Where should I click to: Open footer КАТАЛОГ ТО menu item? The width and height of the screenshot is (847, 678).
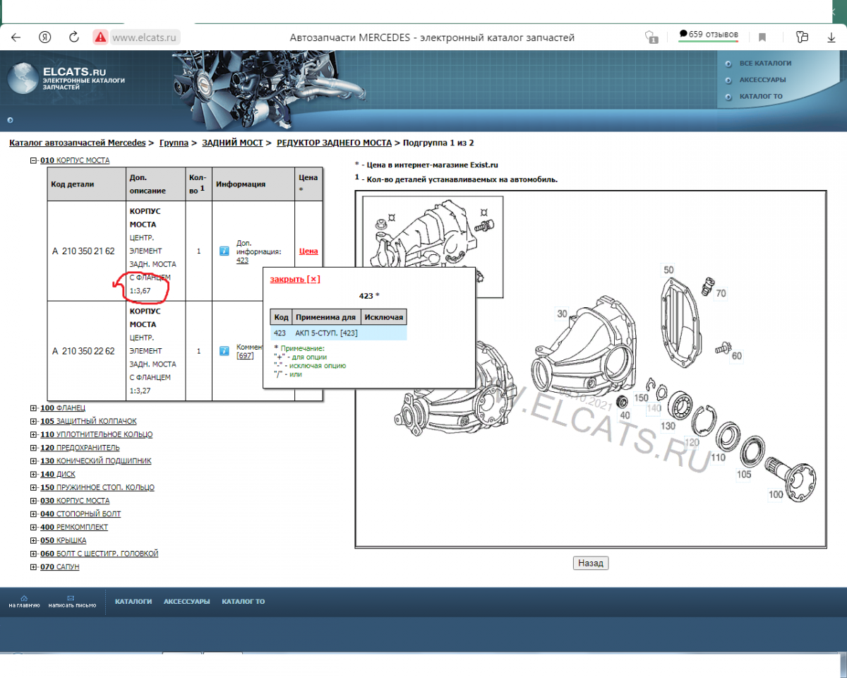(x=243, y=602)
